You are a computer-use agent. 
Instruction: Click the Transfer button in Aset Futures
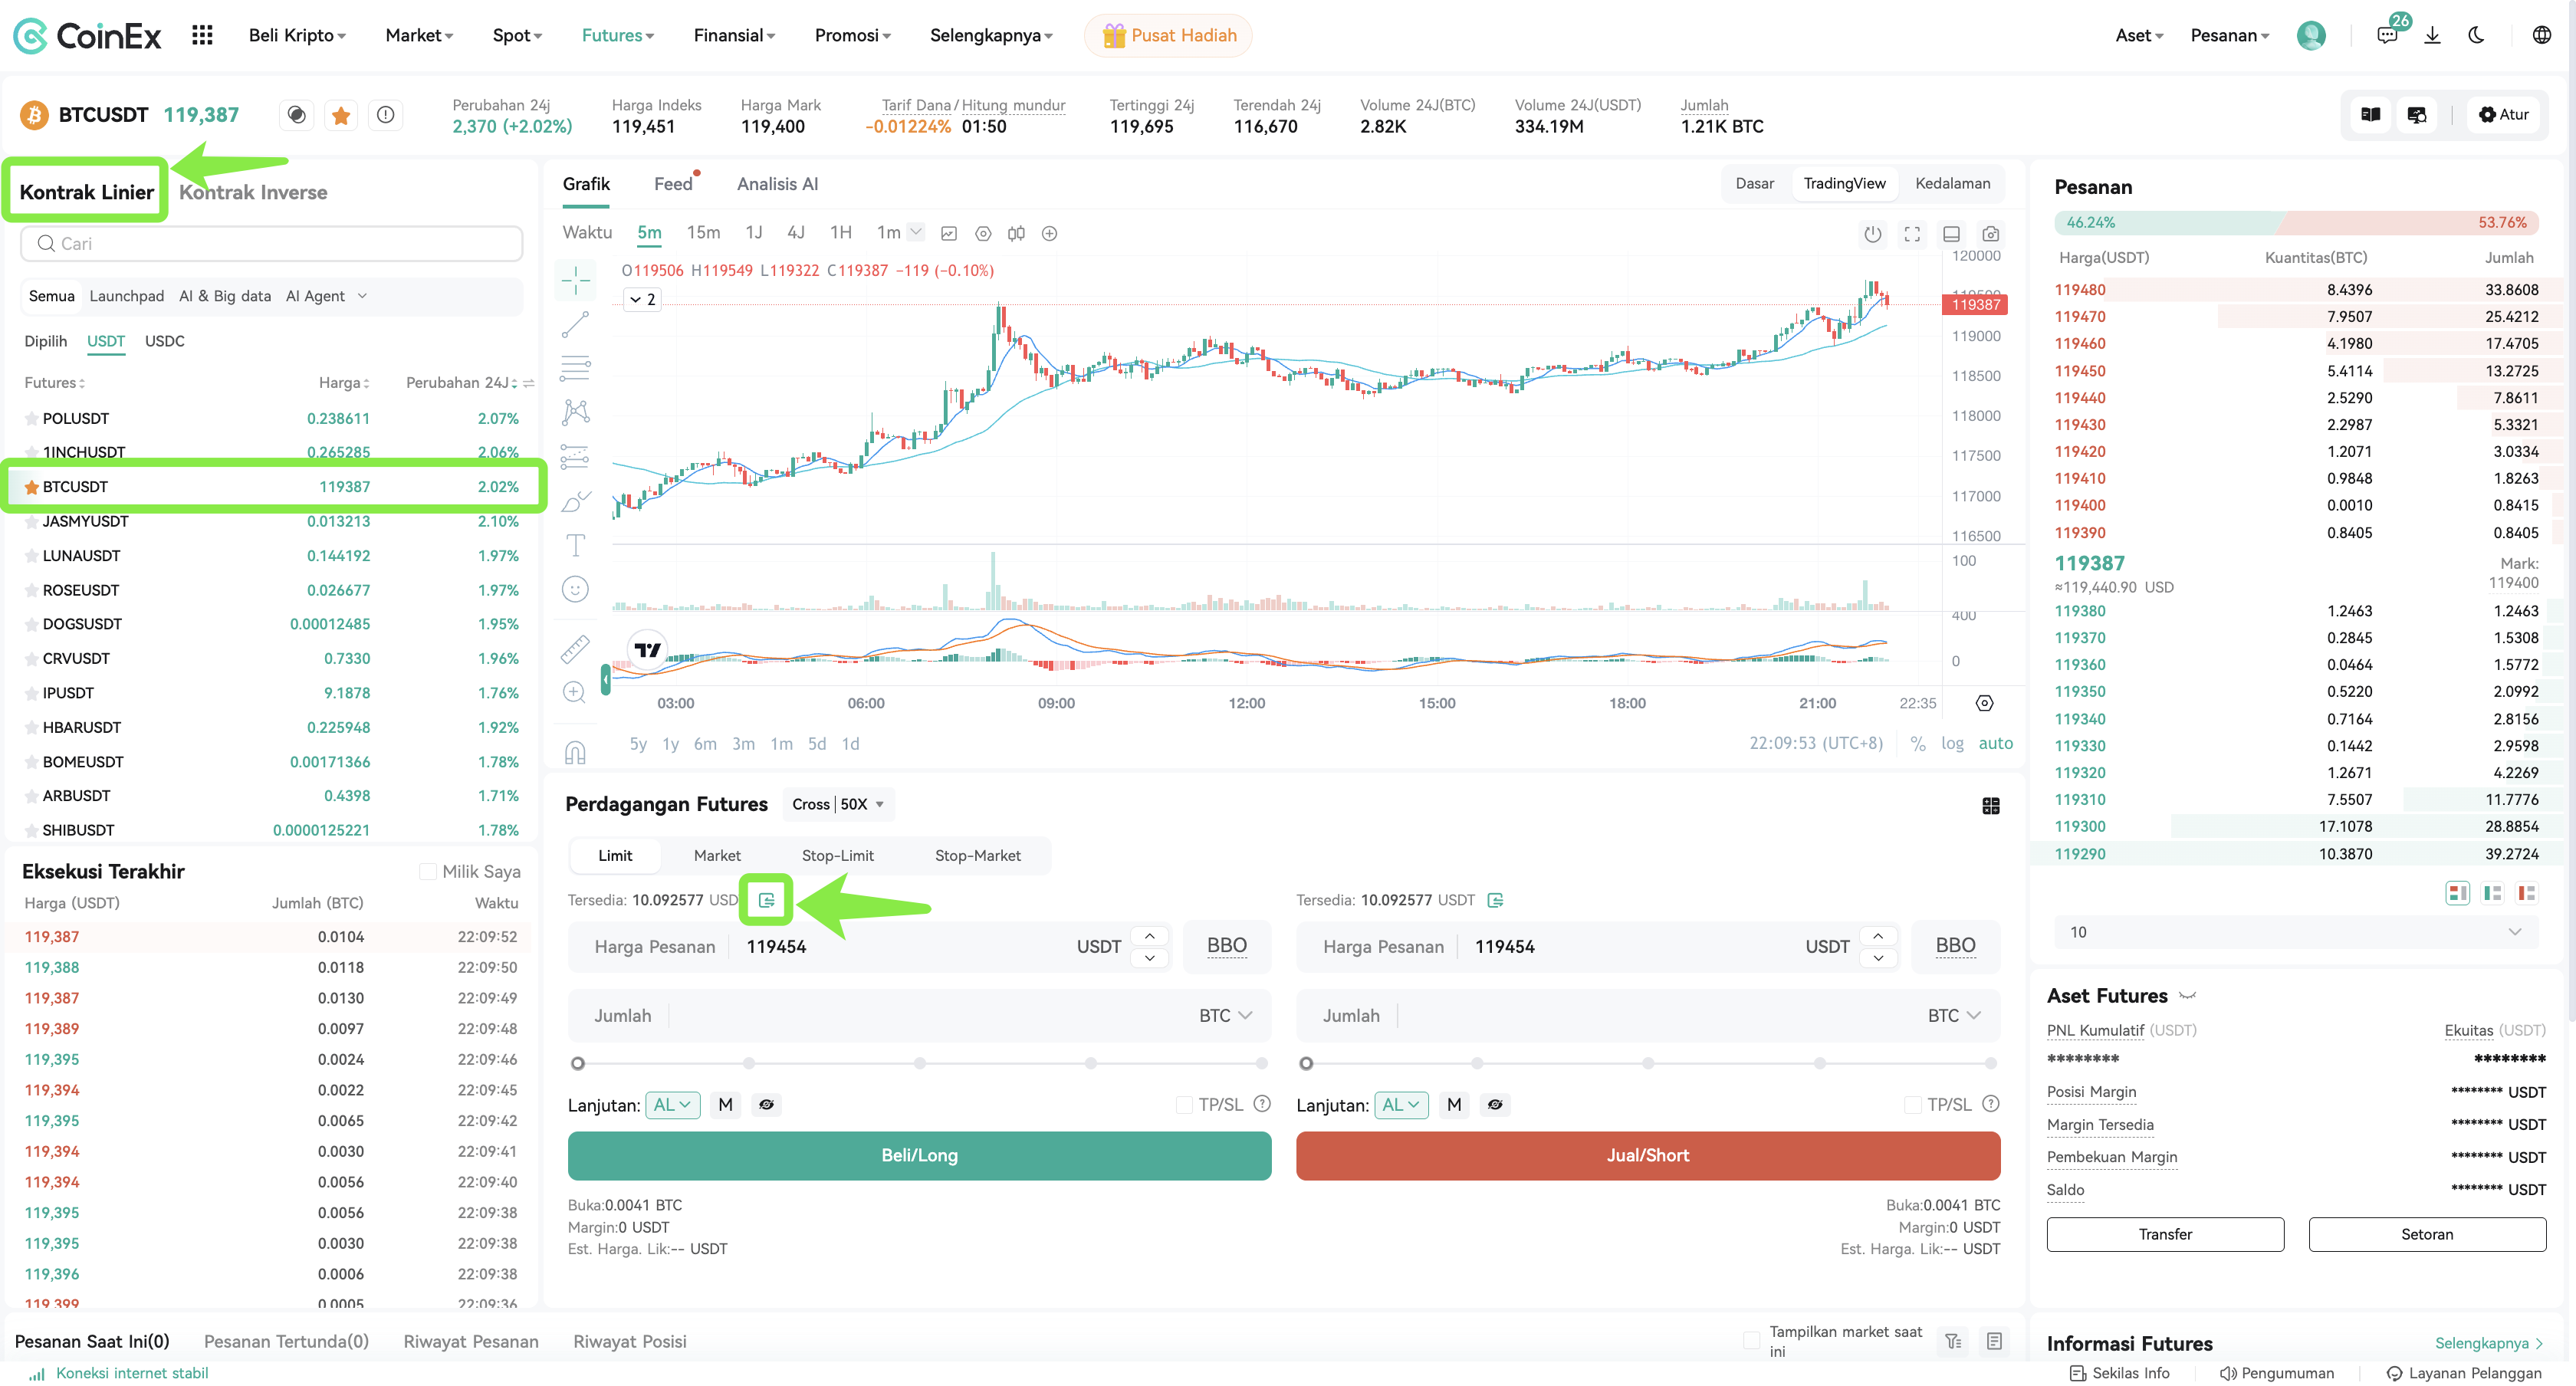[x=2165, y=1234]
